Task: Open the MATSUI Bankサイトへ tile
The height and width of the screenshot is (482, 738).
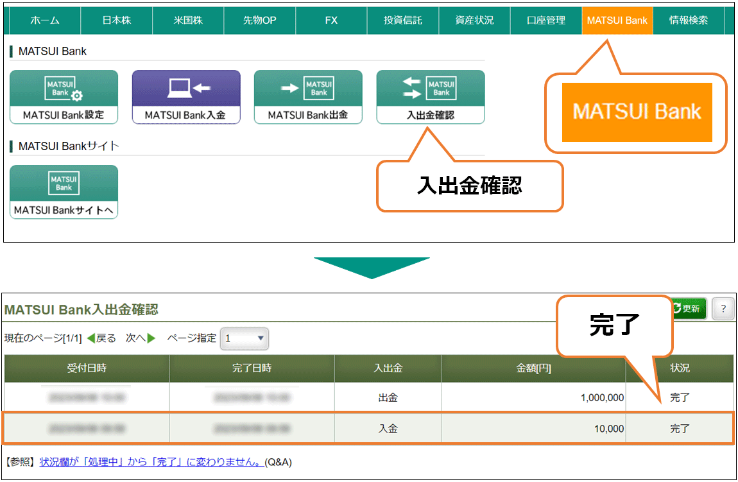Action: click(x=64, y=192)
